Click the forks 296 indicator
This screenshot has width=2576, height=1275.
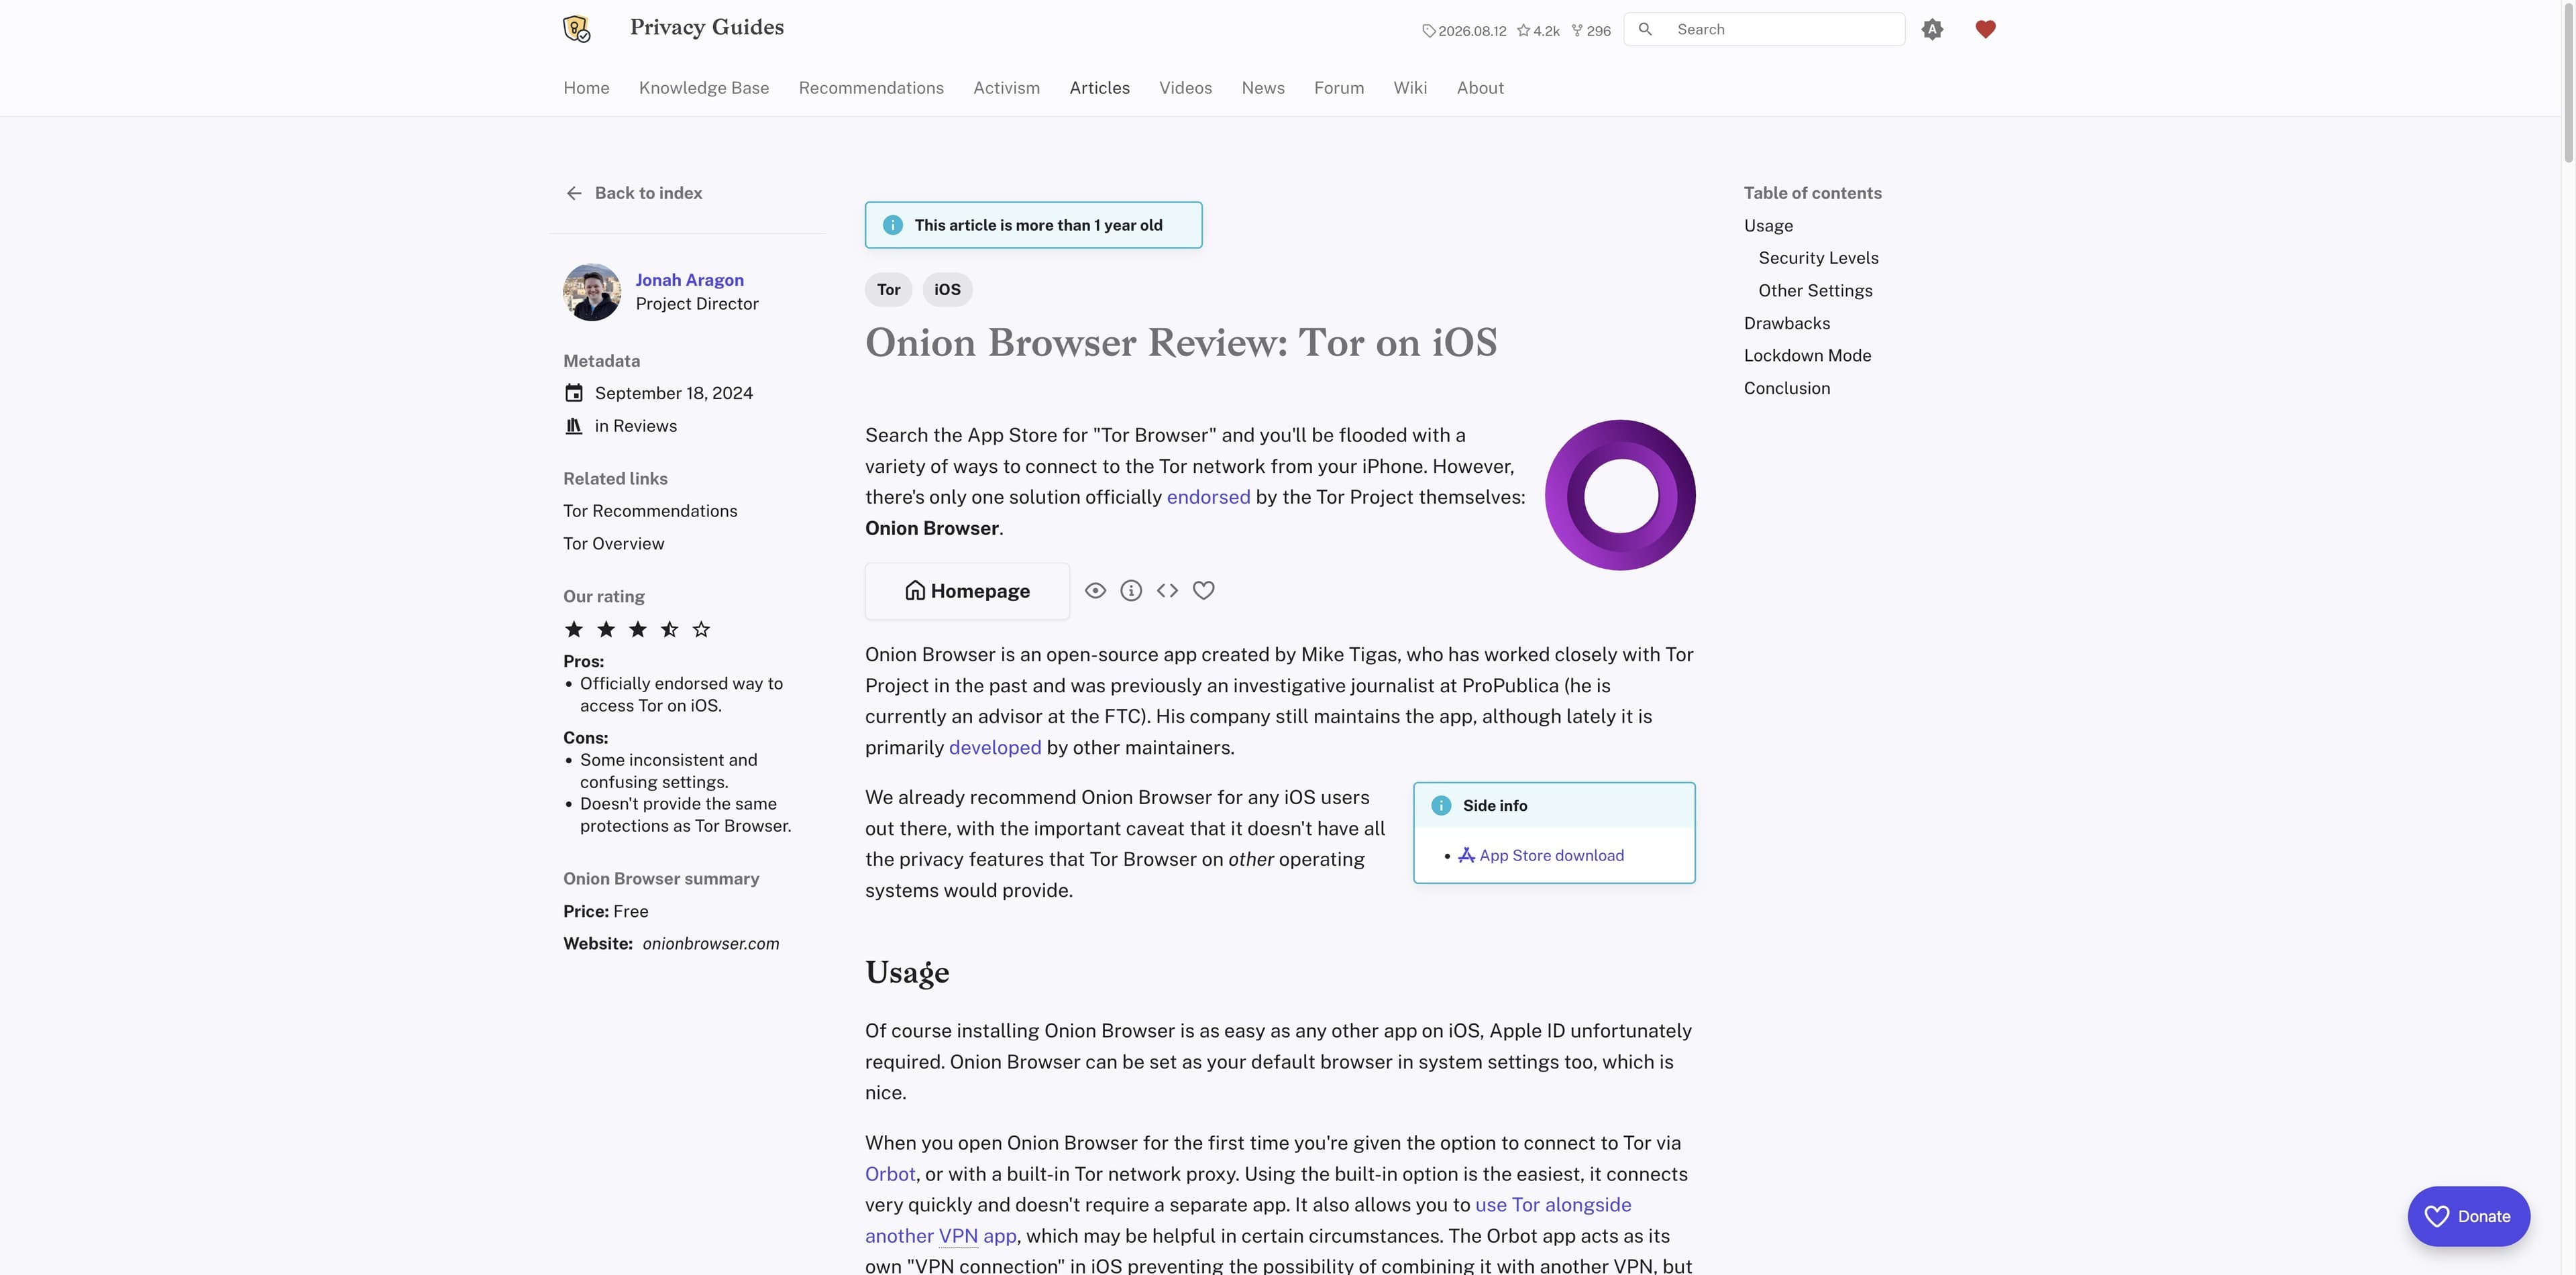coord(1591,31)
